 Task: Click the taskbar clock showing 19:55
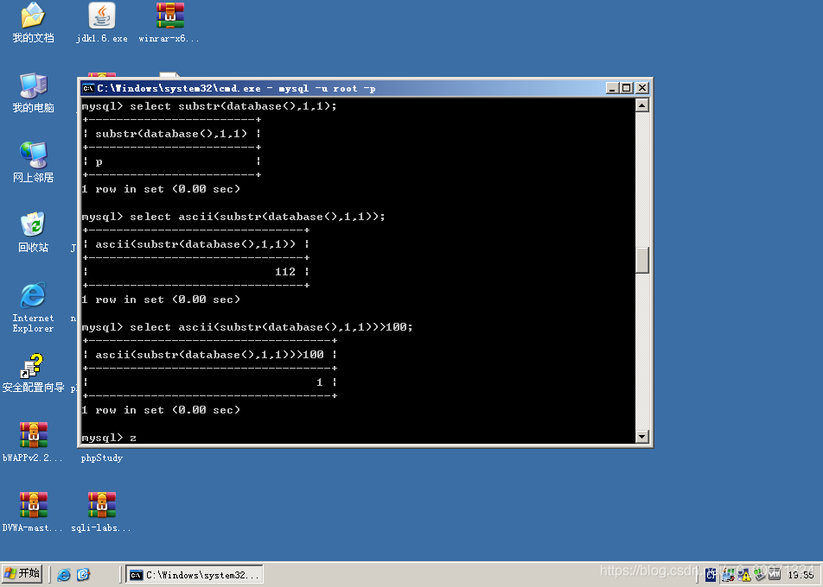801,575
